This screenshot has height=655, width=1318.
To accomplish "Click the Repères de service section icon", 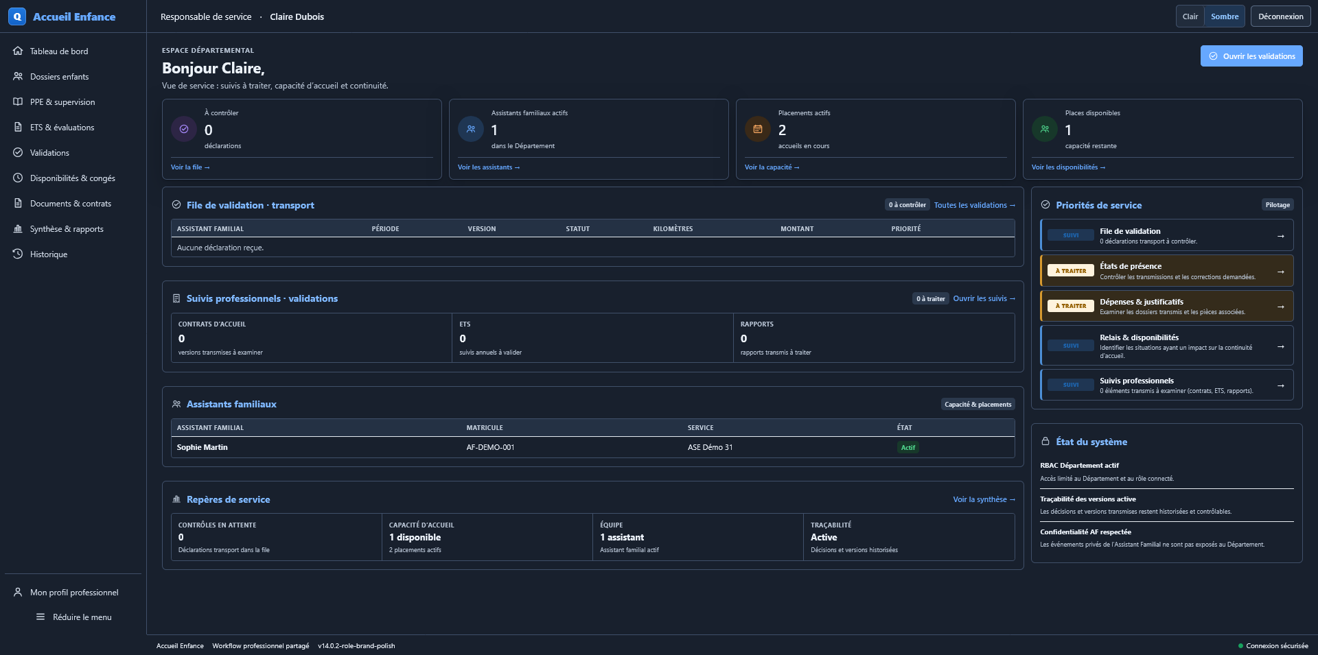I will tap(176, 499).
